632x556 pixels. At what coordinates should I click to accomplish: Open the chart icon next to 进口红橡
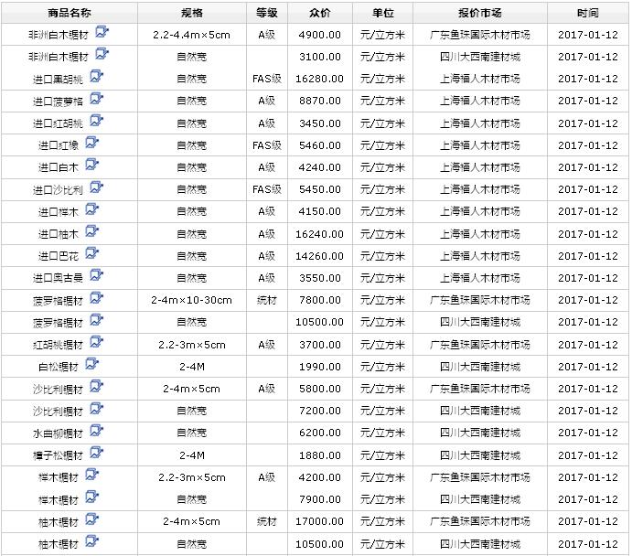coord(92,143)
